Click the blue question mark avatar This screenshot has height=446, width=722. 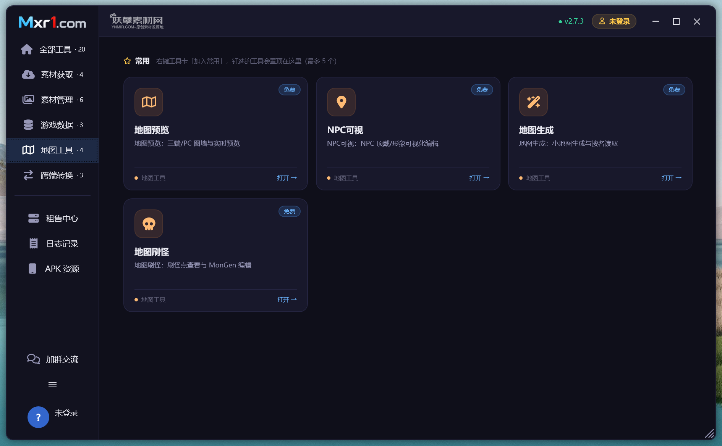(38, 417)
